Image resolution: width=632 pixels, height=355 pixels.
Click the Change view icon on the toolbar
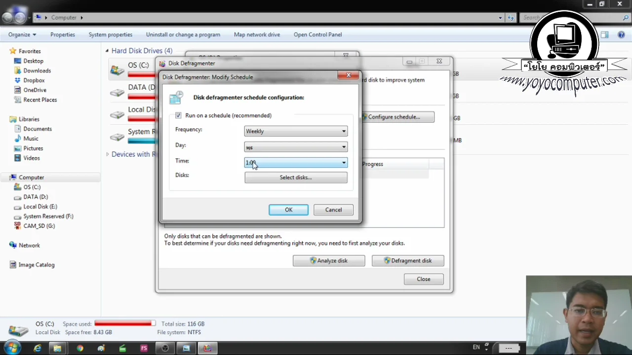[x=604, y=35]
